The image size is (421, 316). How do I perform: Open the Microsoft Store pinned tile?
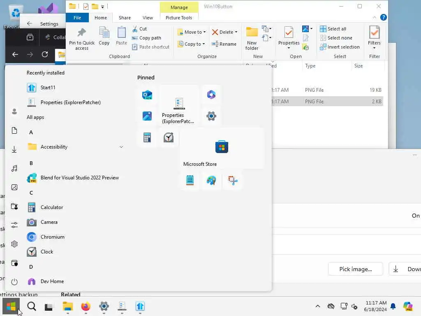click(222, 148)
